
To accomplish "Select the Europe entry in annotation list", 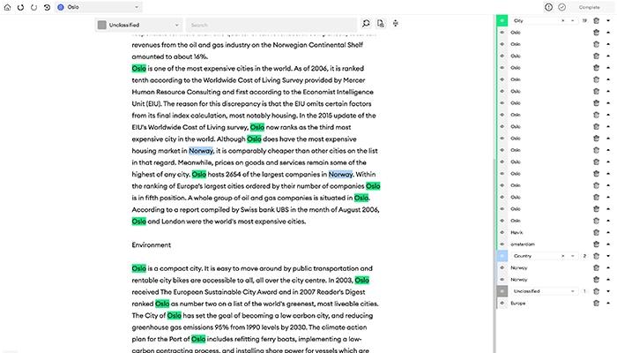I will [x=518, y=303].
